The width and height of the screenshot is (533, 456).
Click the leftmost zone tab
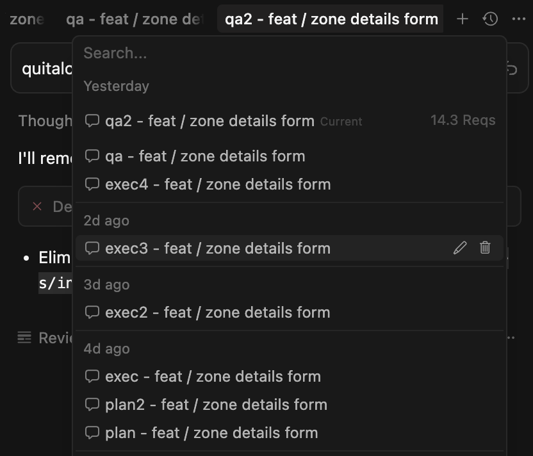point(26,19)
